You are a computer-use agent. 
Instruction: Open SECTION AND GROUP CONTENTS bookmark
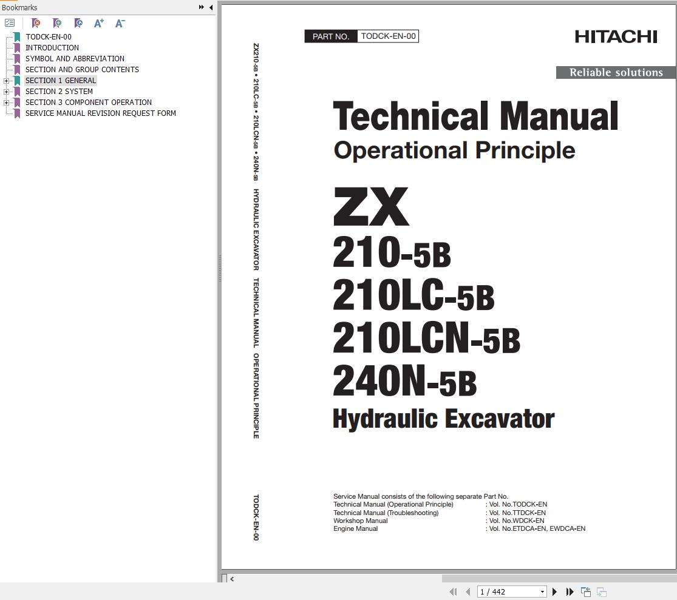tap(82, 69)
